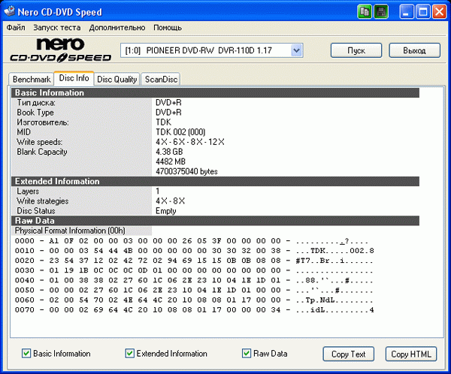Select the PIONEER DVD-RW drive combo box
The image size is (451, 374).
pyautogui.click(x=212, y=50)
